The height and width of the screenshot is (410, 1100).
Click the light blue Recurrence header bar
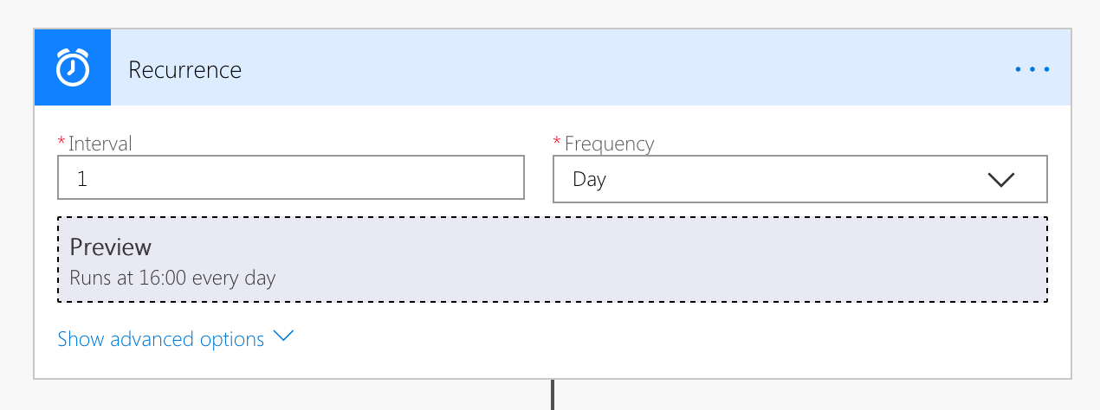pyautogui.click(x=591, y=67)
